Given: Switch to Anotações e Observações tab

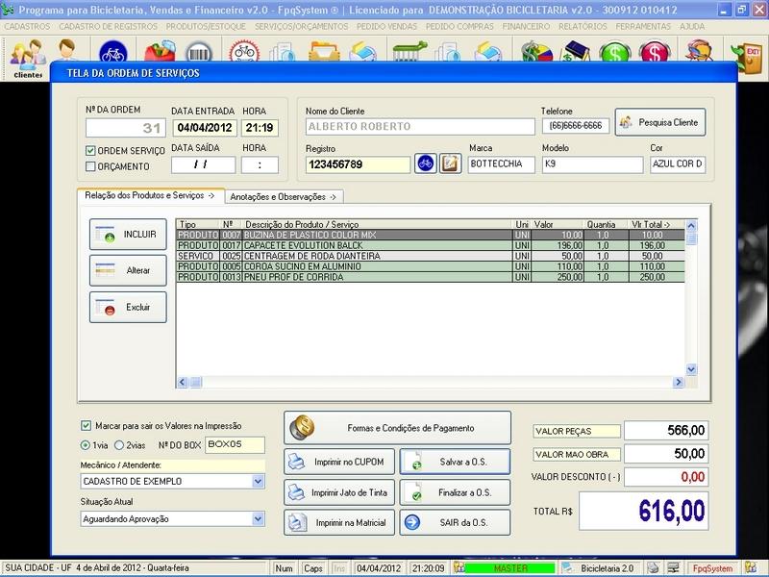Looking at the screenshot, I should click(283, 196).
